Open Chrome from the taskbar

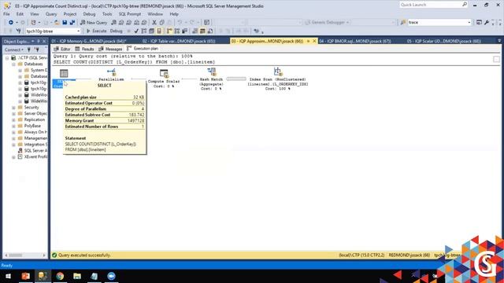point(60,276)
